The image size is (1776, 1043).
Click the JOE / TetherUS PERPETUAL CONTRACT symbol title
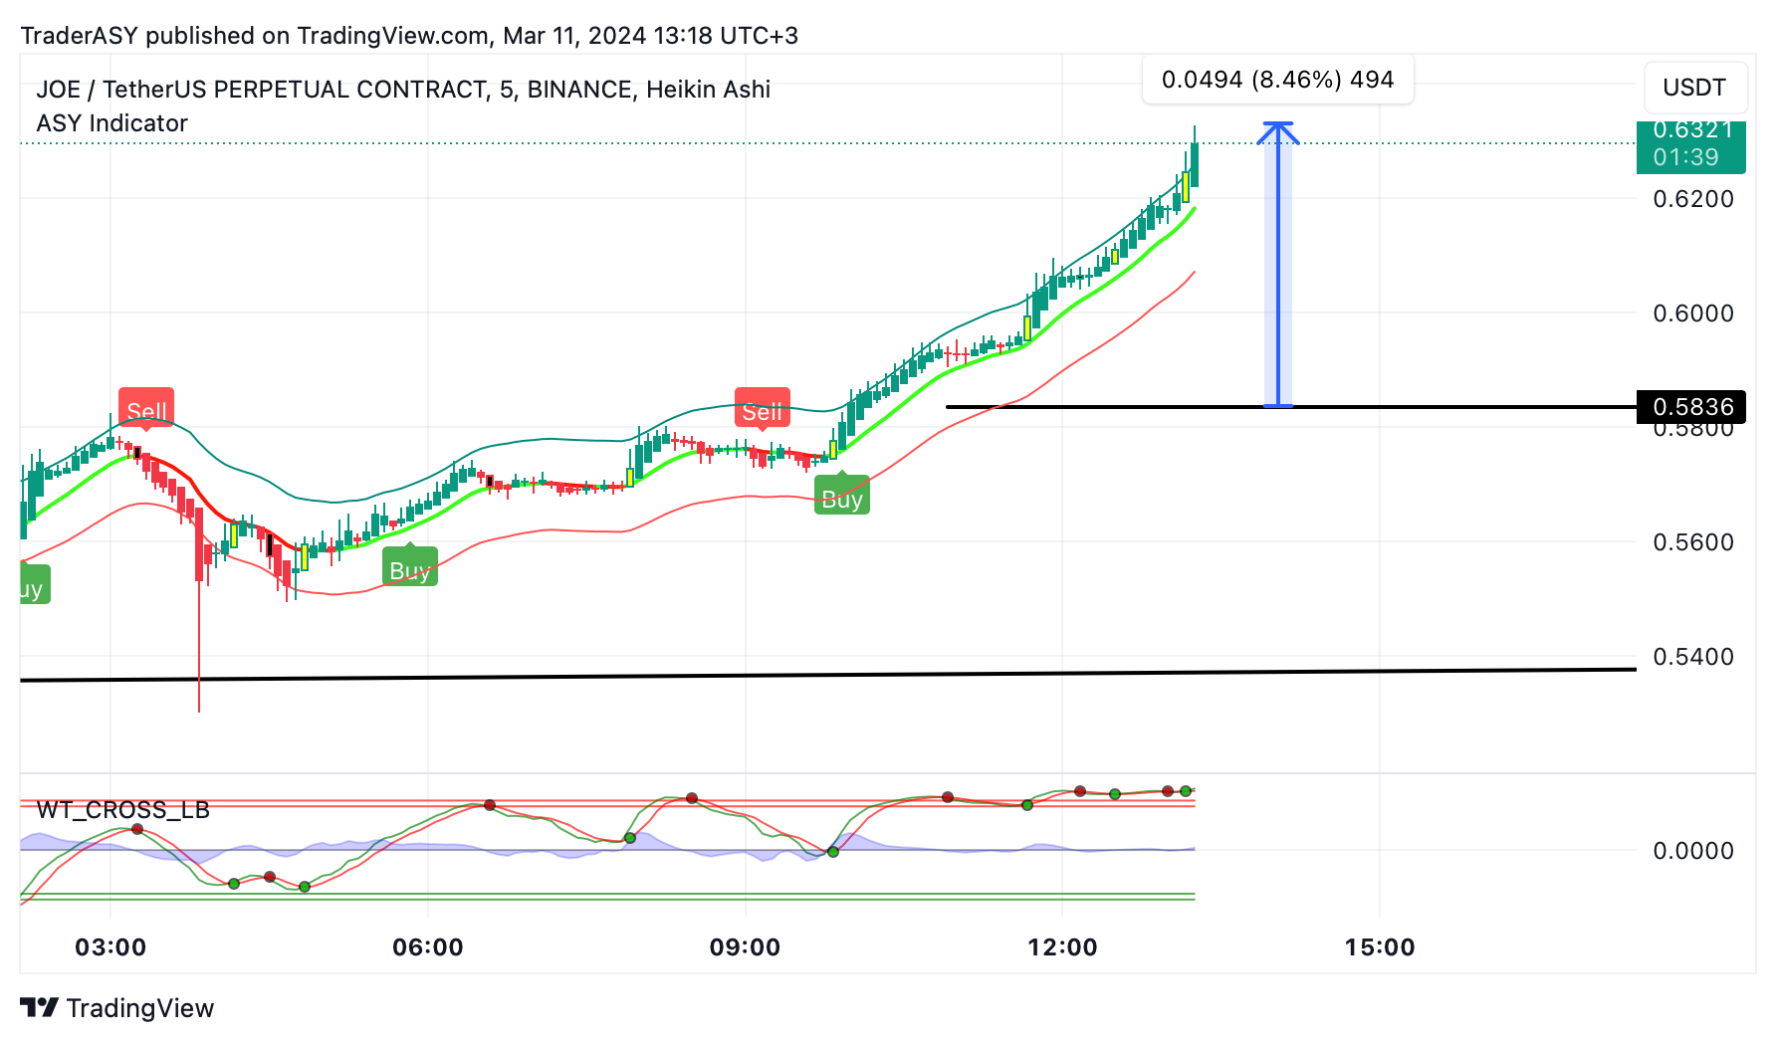pos(403,90)
